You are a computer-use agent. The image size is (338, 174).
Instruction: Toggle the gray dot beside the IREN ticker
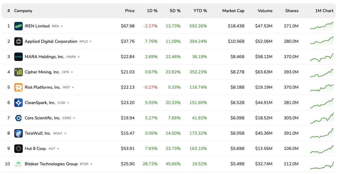click(62, 26)
